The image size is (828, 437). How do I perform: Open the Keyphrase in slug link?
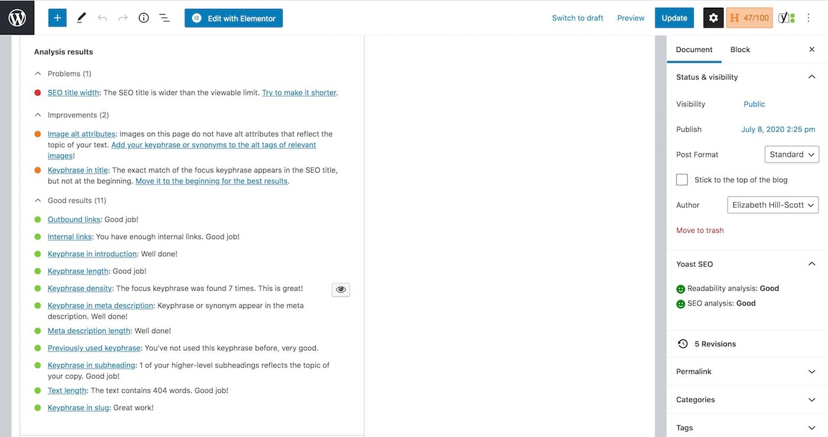coord(79,407)
